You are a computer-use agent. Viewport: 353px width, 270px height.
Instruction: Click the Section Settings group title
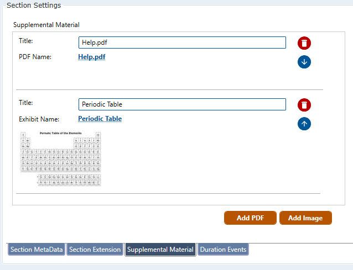tap(34, 6)
